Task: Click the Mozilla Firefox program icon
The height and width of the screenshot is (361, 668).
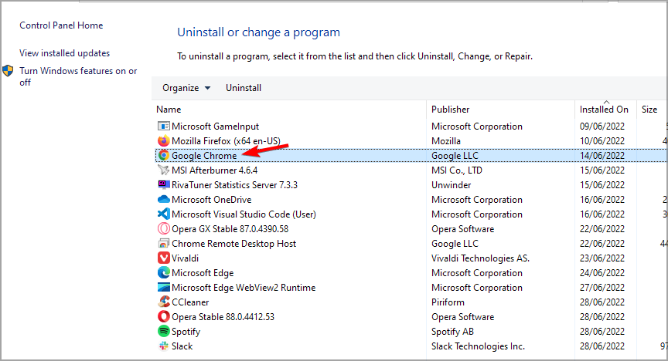Action: click(164, 140)
